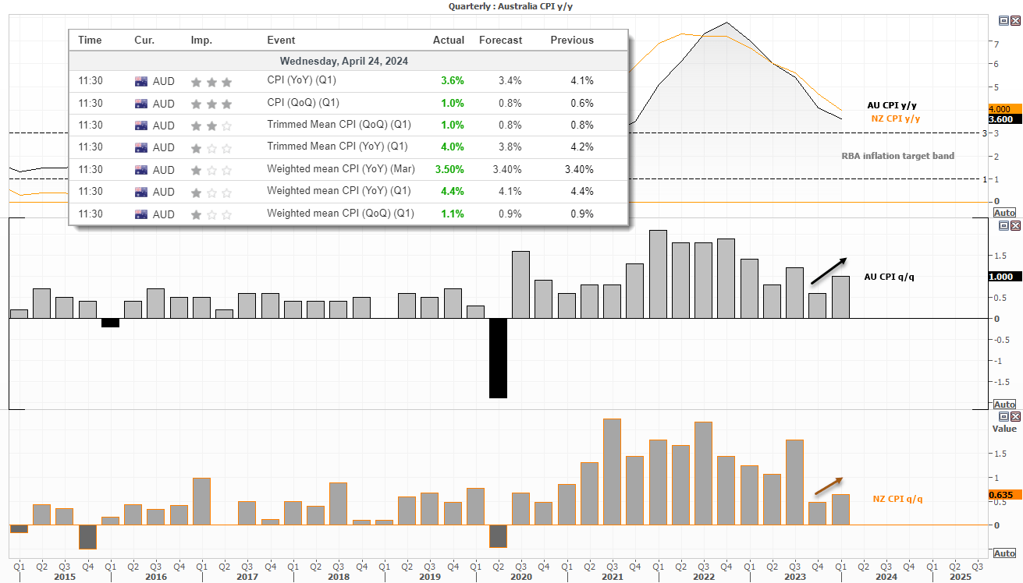The width and height of the screenshot is (1023, 583).
Task: Close the NZ CPI q/q chart panel
Action: click(1015, 417)
